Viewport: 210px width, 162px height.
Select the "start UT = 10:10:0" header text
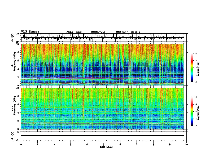(x=128, y=32)
